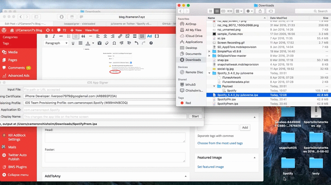Open the Paragraph format dropdown
The image size is (331, 185).
[56, 43]
